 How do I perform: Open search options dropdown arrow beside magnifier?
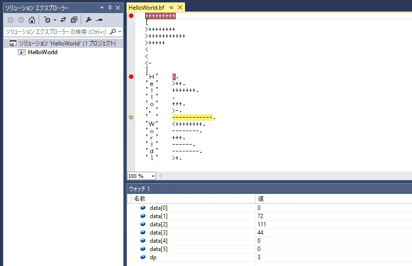(x=120, y=32)
